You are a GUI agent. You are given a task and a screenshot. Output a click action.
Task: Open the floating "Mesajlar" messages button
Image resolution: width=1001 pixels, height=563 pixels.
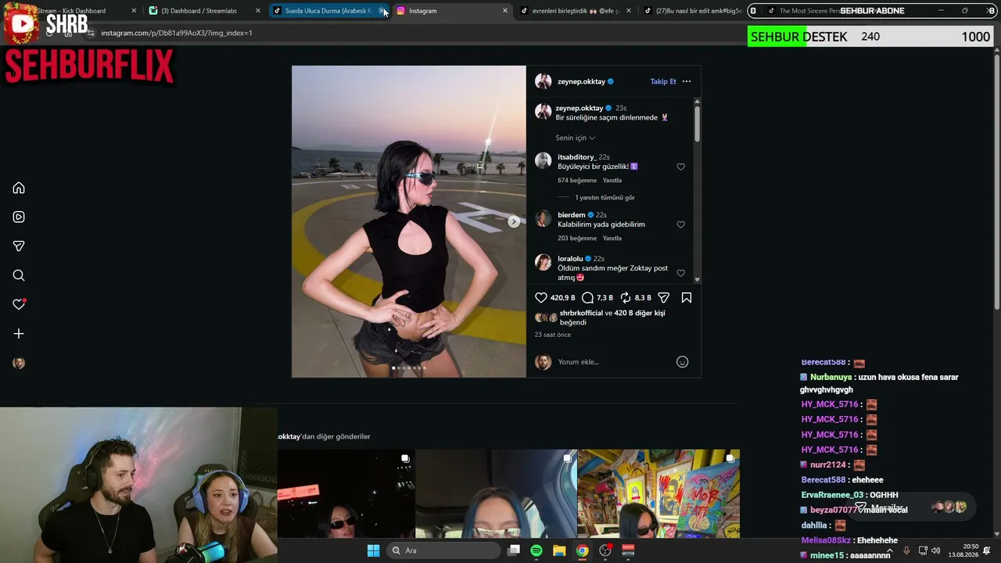tap(912, 507)
